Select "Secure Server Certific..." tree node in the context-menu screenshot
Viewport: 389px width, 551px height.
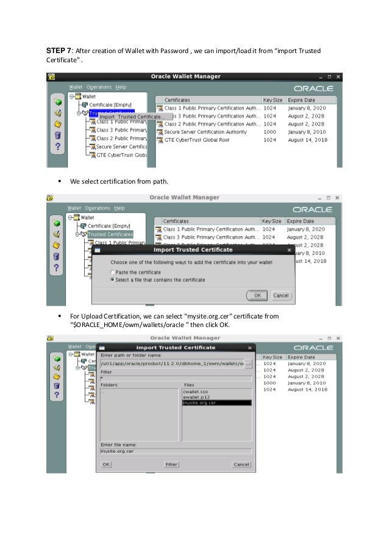click(121, 146)
